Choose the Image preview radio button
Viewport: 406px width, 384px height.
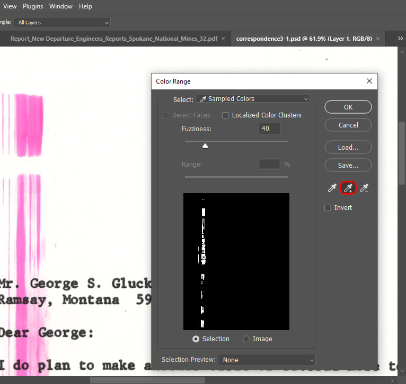tap(246, 339)
